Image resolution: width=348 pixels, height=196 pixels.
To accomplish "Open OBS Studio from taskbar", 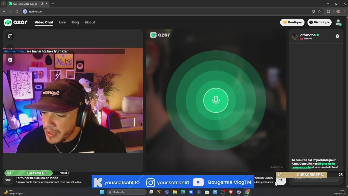I will coord(223,192).
